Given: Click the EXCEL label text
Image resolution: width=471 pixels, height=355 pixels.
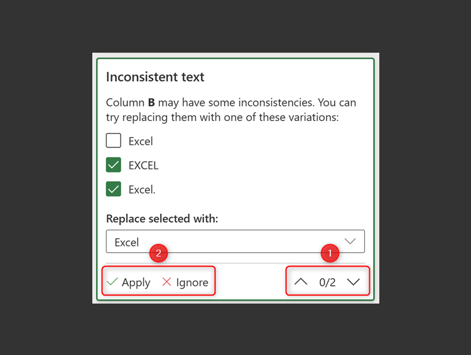Looking at the screenshot, I should click(x=143, y=166).
